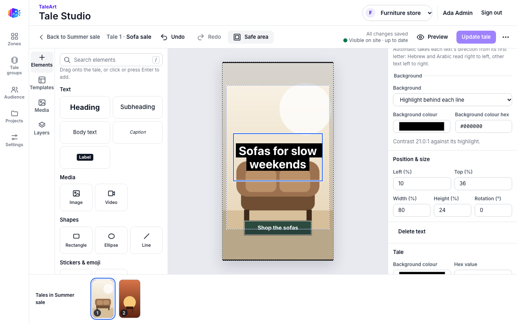Click the Undo arrow button
This screenshot has height=323, width=517.
click(173, 37)
